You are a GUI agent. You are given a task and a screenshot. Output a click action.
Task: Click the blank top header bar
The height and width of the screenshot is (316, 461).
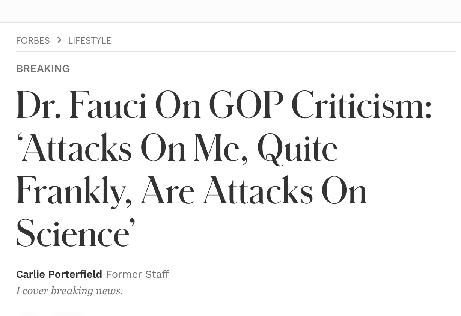click(x=230, y=11)
